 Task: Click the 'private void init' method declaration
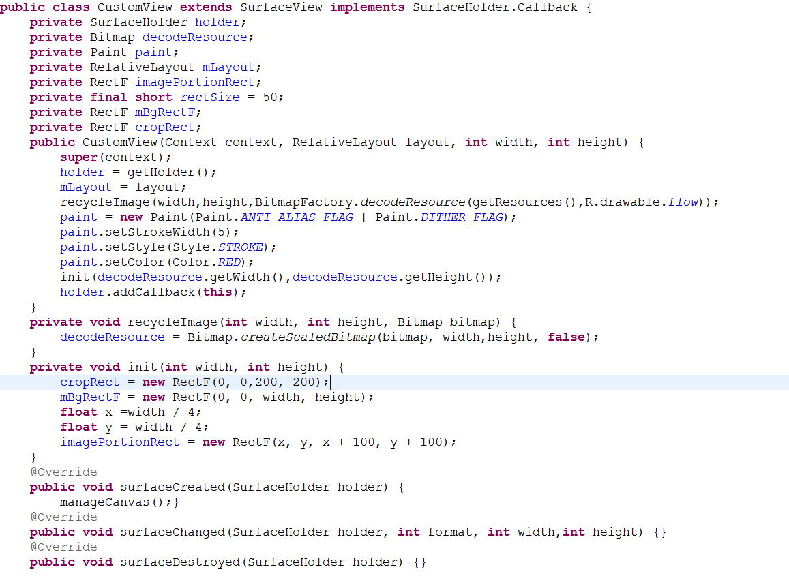point(187,367)
